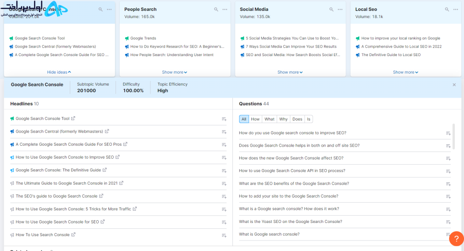The image size is (464, 251).
Task: Add question 'How to add your site' to favorites
Action: [x=448, y=197]
